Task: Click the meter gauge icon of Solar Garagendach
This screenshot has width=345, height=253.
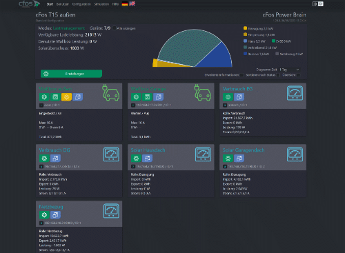Action: [295, 154]
